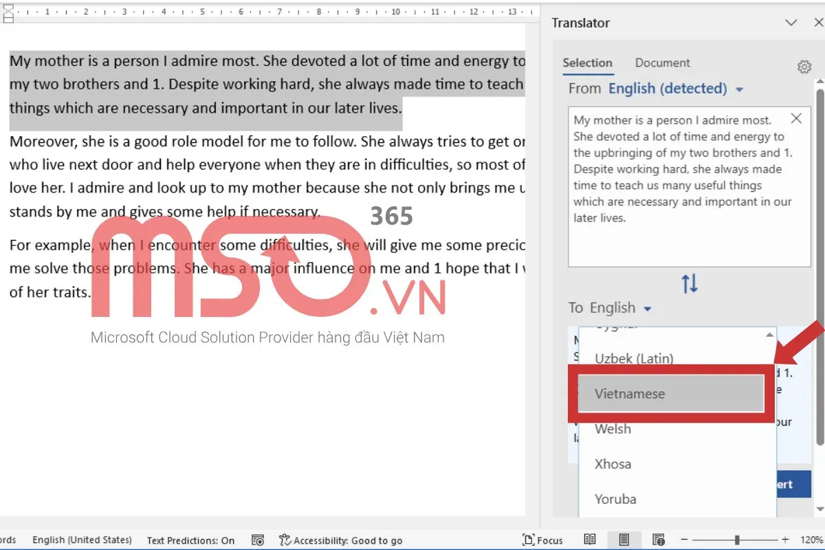
Task: Toggle Print Layout view
Action: [x=624, y=540]
